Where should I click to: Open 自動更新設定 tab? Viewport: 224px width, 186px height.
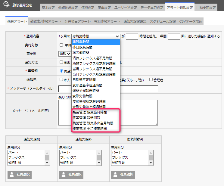click(x=206, y=8)
